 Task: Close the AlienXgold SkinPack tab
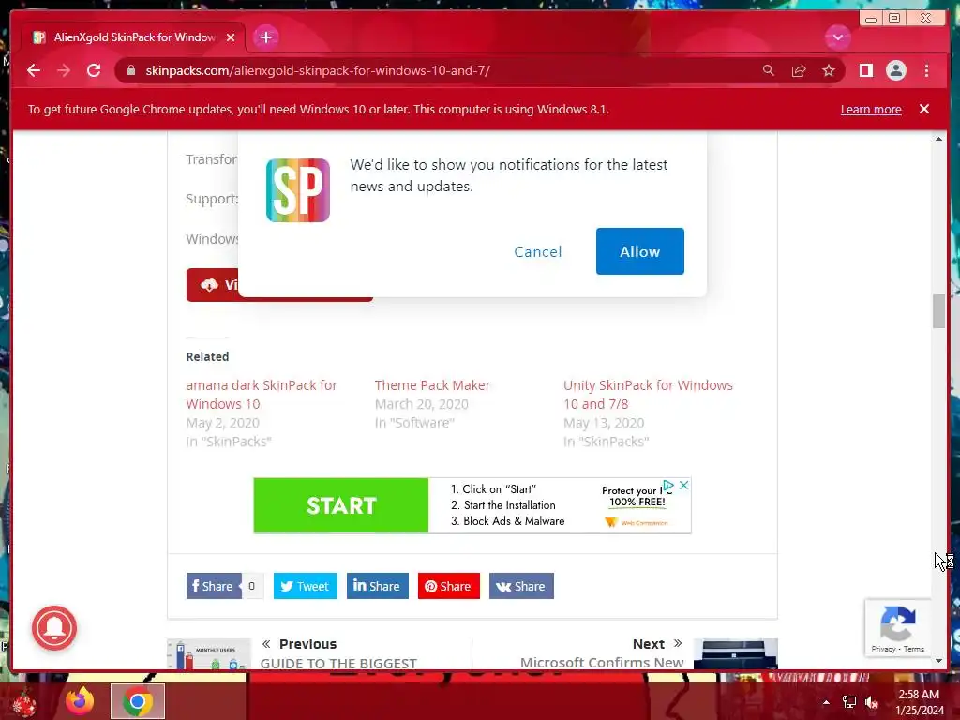(x=231, y=37)
